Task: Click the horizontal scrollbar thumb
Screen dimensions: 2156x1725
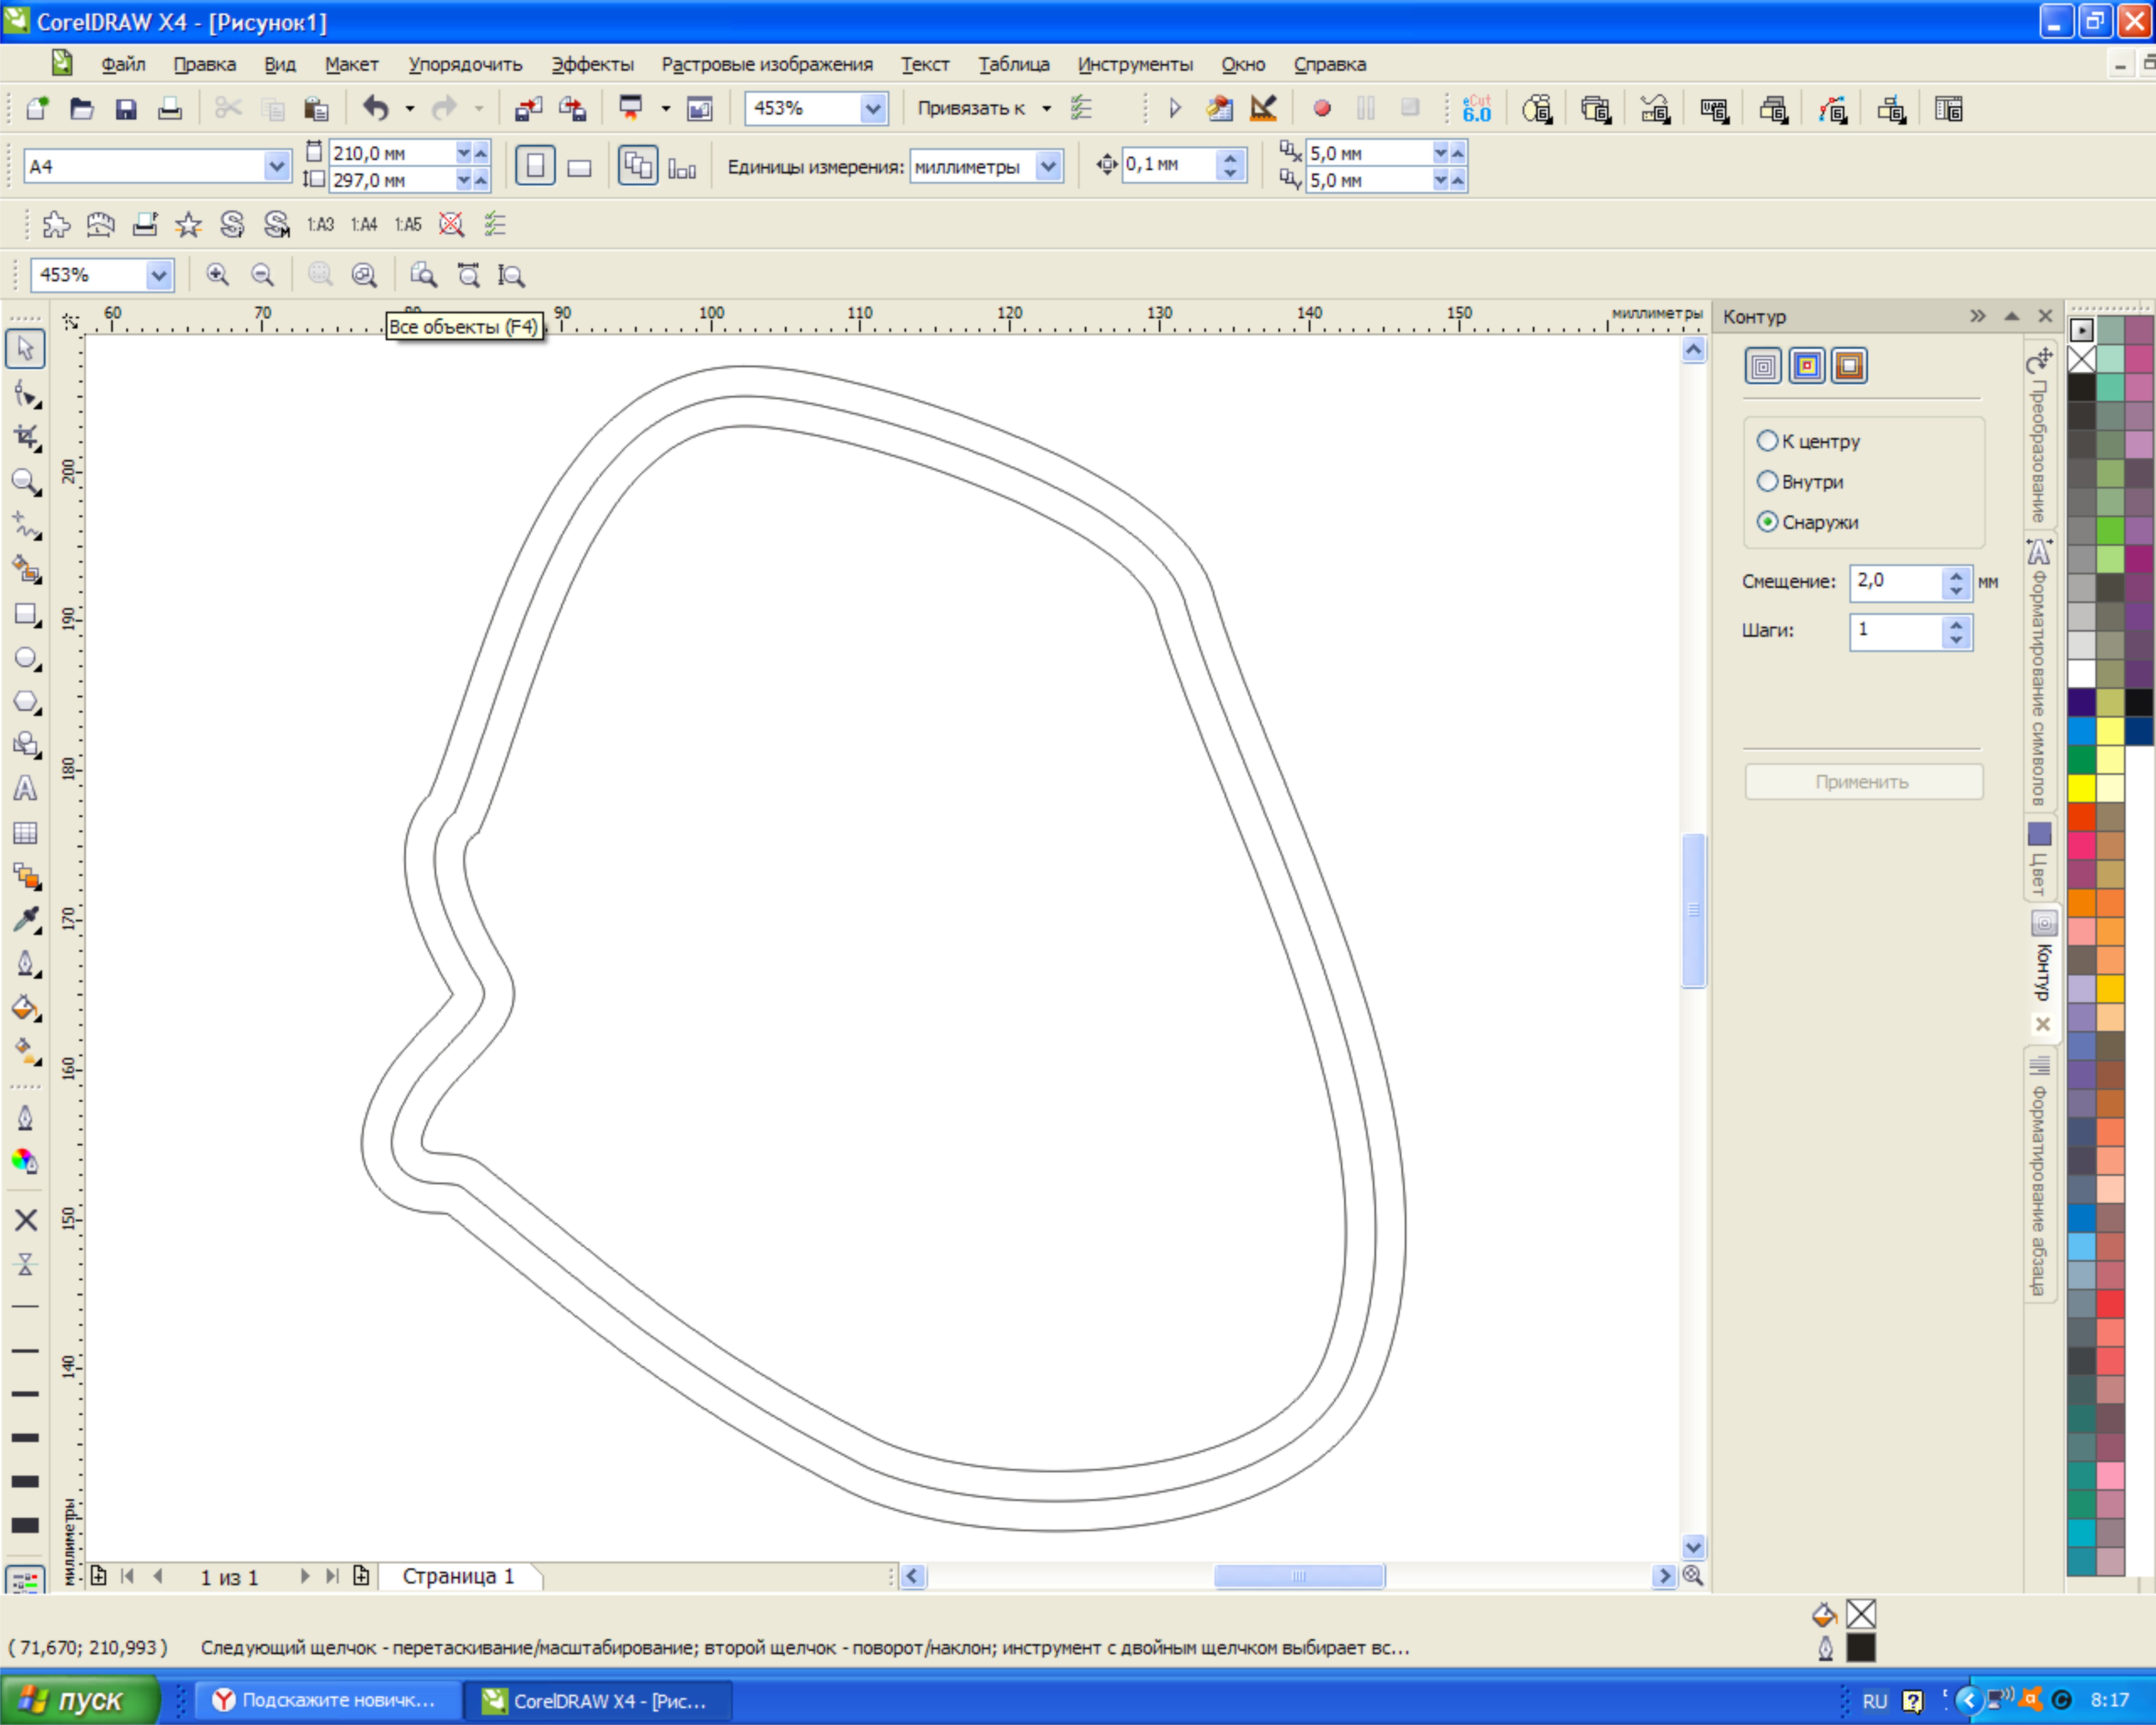Action: tap(1299, 1576)
